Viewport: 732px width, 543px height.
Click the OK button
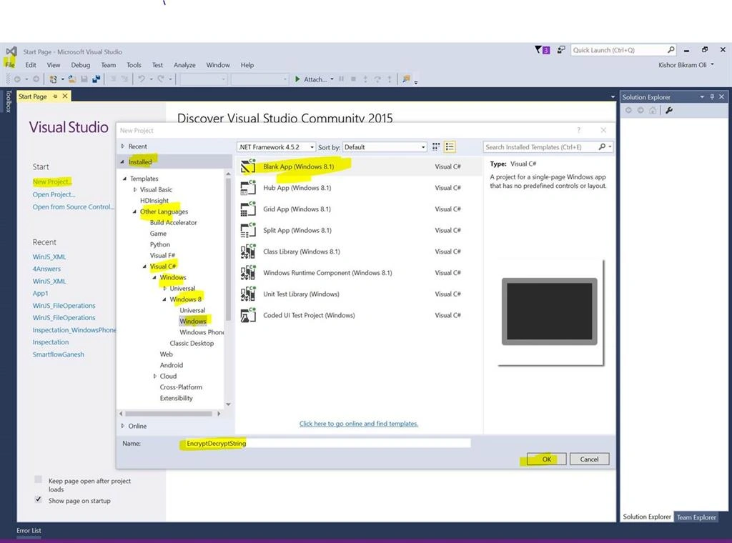pyautogui.click(x=546, y=459)
